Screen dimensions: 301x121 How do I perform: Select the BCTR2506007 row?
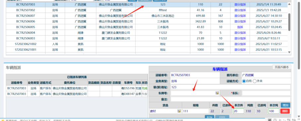(147, 16)
